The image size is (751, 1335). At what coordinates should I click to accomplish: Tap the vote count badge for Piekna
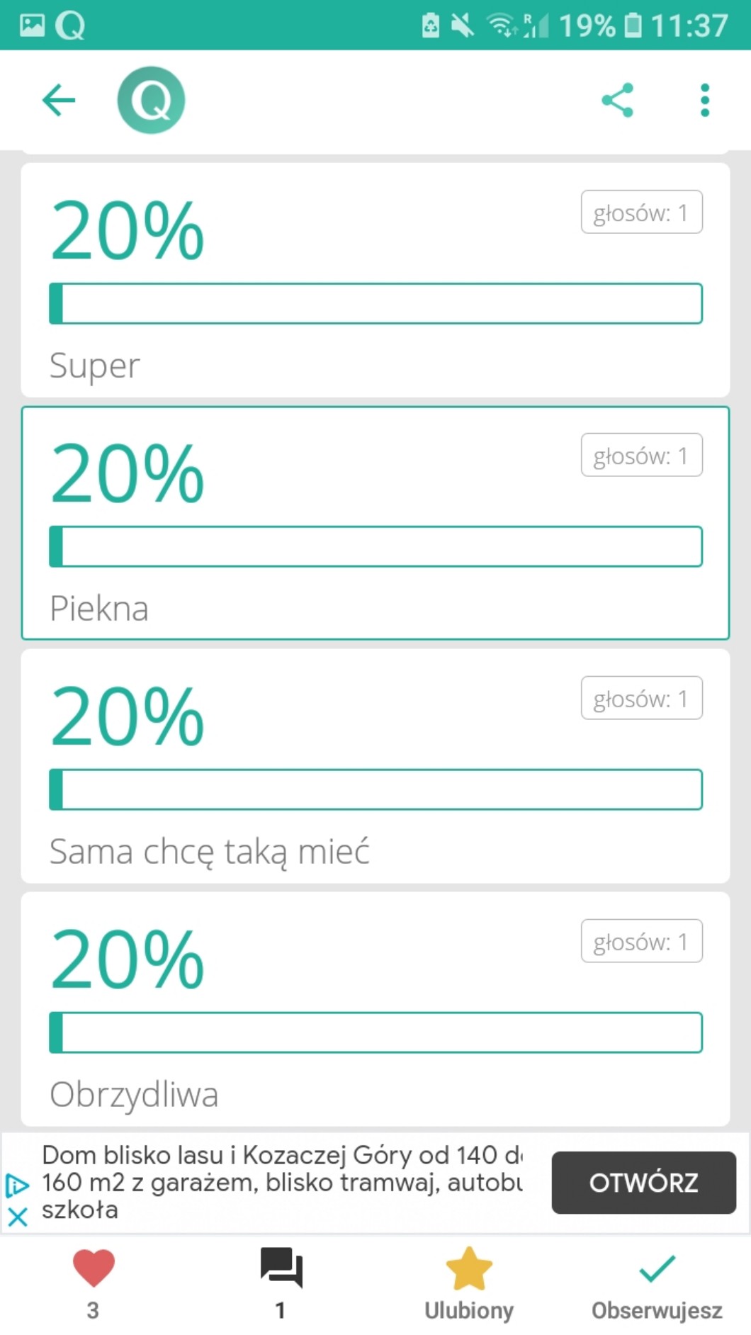642,455
